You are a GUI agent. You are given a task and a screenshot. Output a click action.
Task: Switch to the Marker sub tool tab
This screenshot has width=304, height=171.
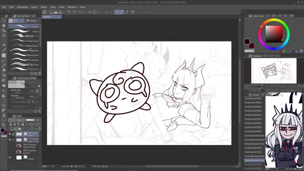pos(33,21)
